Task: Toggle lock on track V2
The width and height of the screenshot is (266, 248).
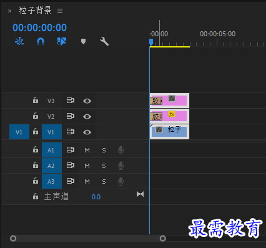Action: coord(36,116)
